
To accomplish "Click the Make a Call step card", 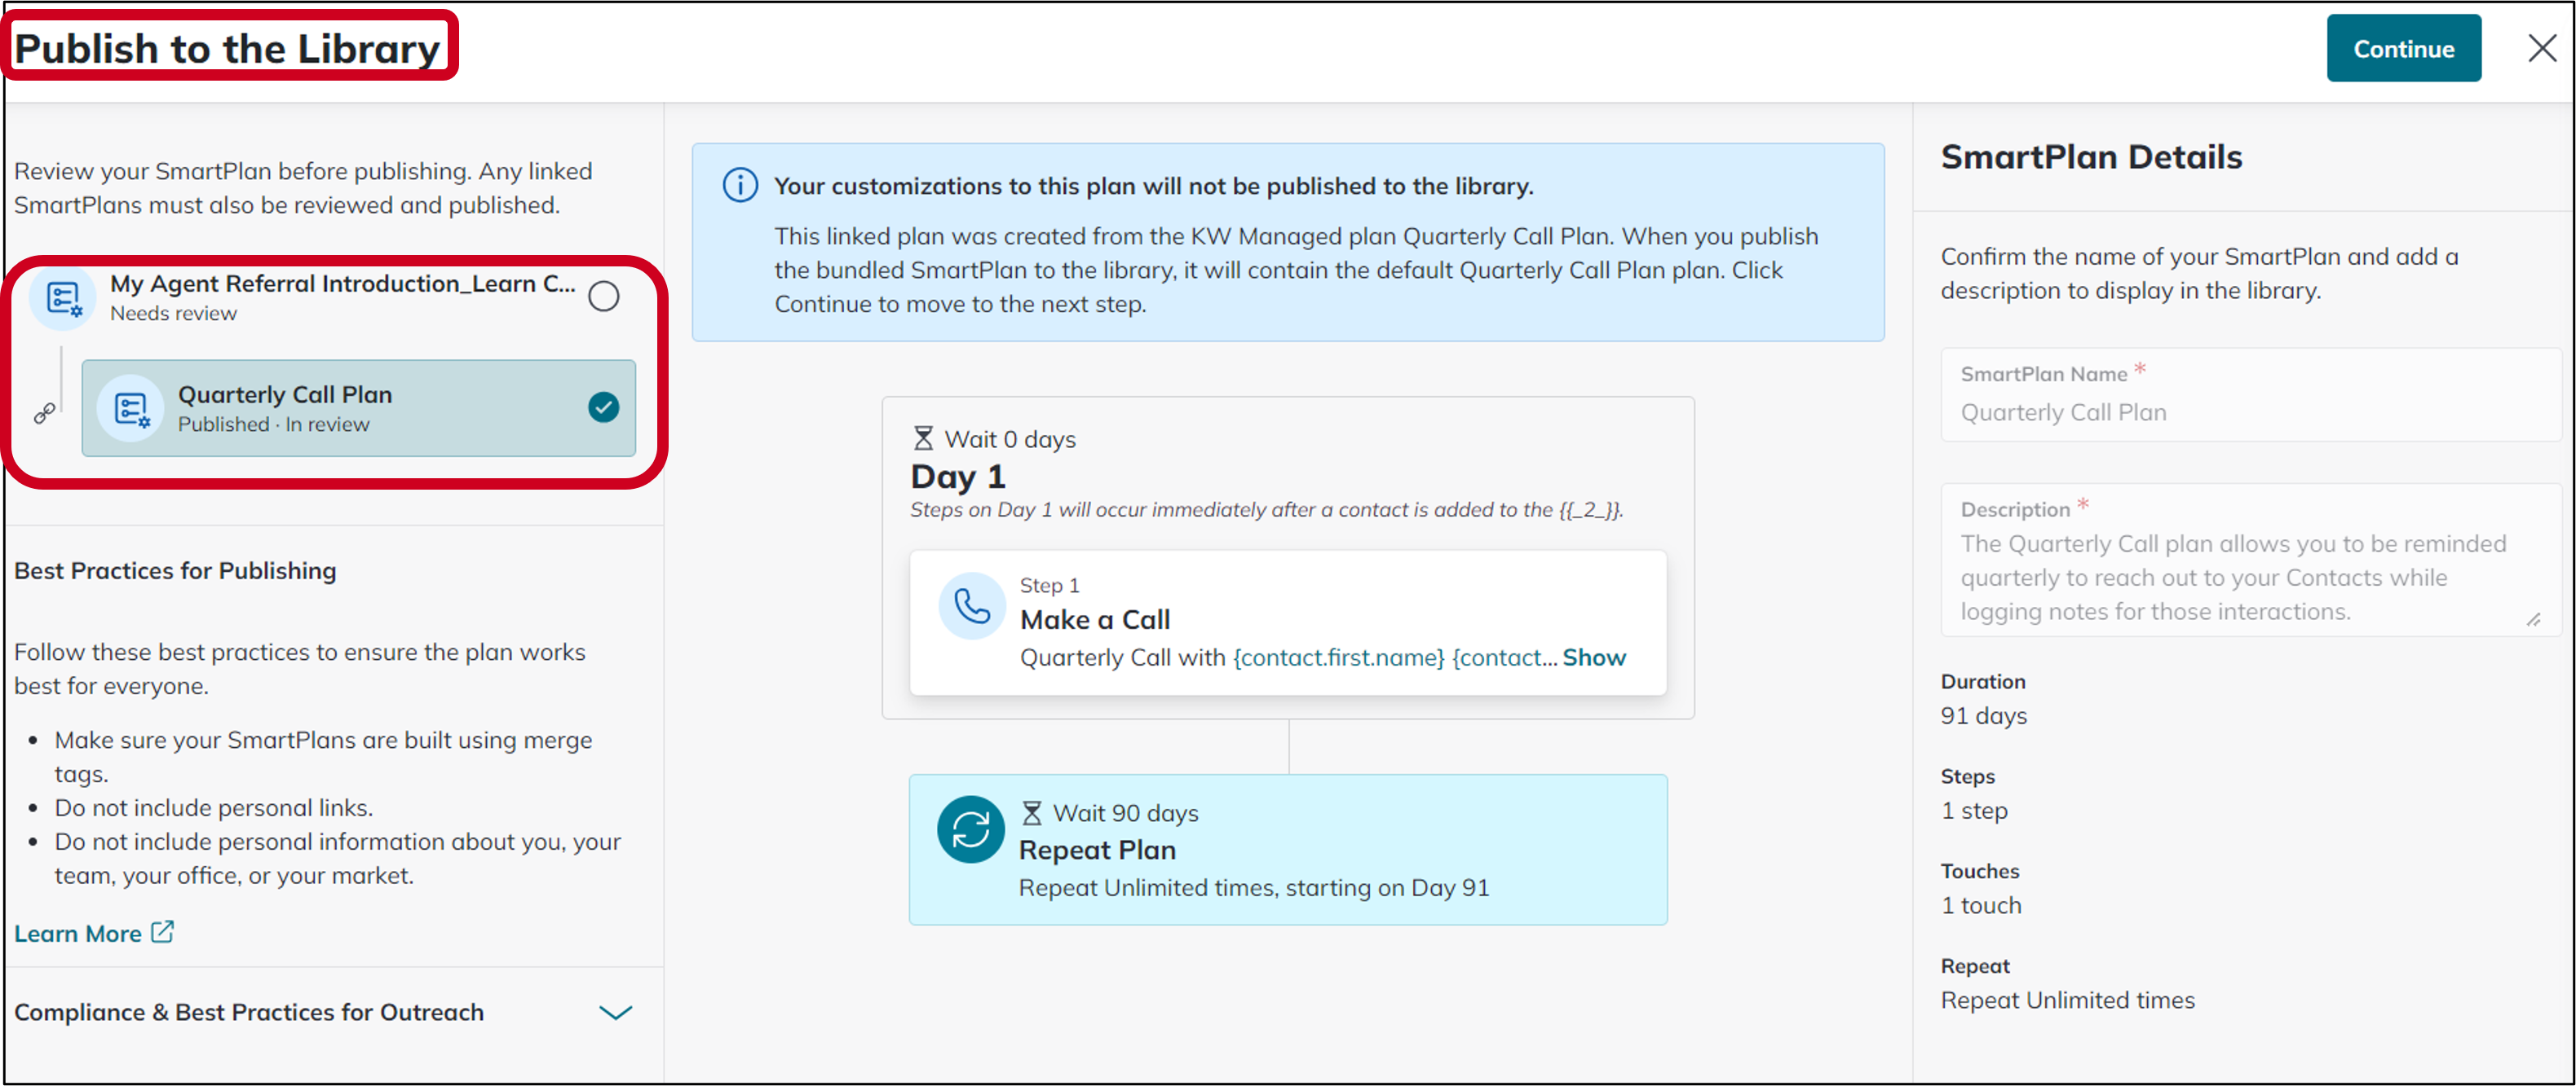I will (1288, 622).
